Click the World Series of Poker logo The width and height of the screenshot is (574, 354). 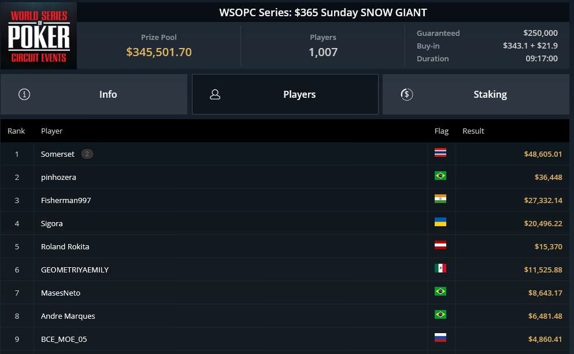click(39, 36)
